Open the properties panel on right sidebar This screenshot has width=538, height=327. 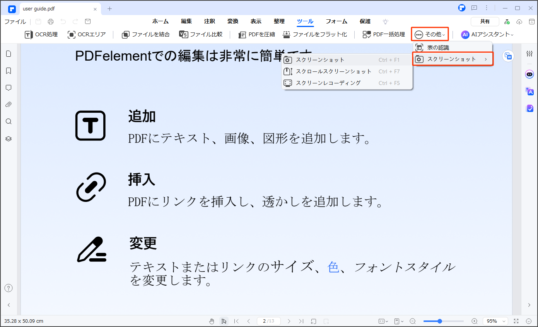pos(529,54)
